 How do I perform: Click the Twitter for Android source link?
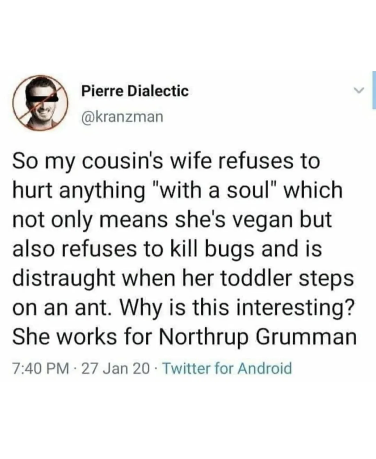coord(227,368)
